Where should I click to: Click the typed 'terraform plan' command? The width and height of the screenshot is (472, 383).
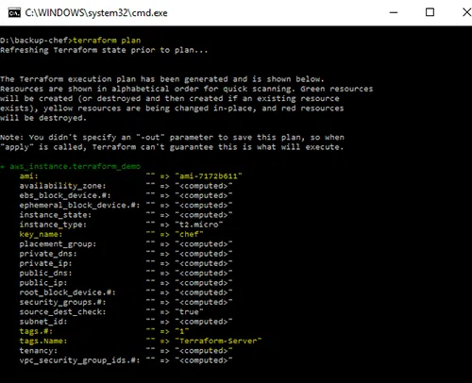(107, 41)
